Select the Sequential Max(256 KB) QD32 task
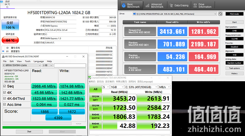 coord(140,31)
